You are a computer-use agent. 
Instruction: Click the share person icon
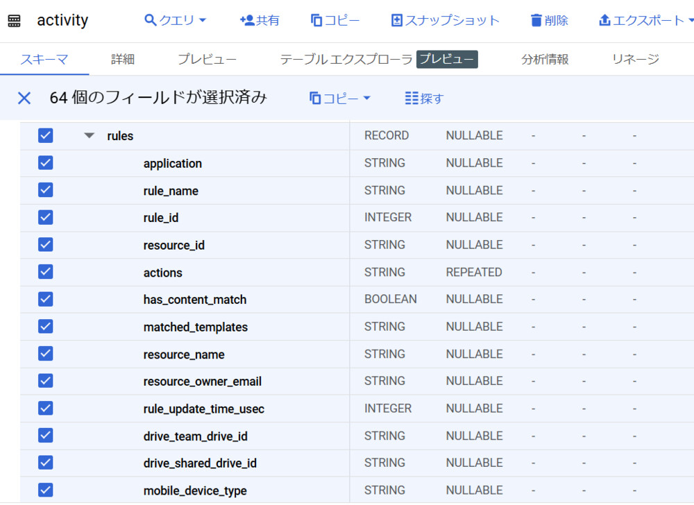tap(246, 20)
